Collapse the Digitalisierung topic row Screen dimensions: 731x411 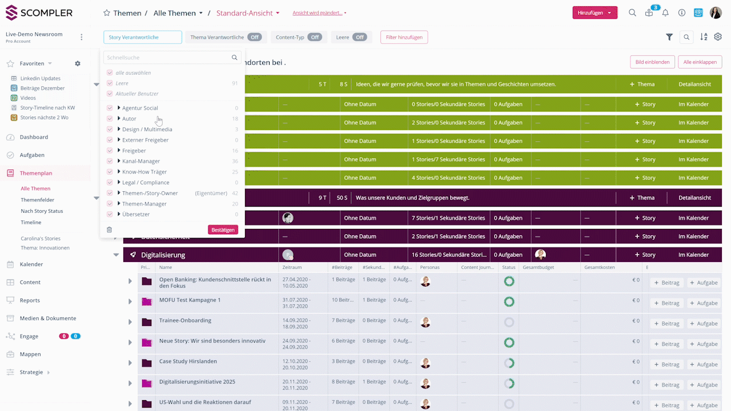117,255
